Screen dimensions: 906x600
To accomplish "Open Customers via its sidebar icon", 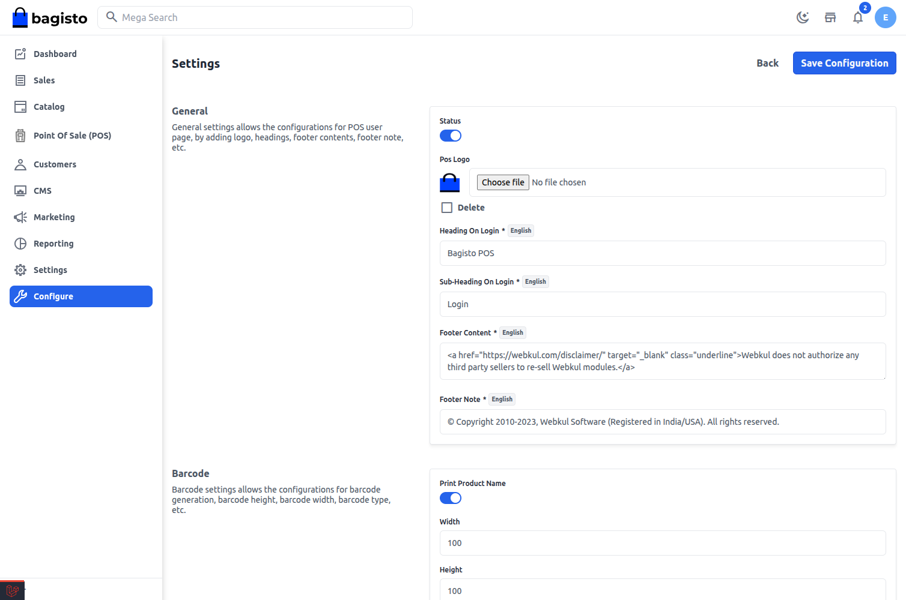I will tap(20, 164).
